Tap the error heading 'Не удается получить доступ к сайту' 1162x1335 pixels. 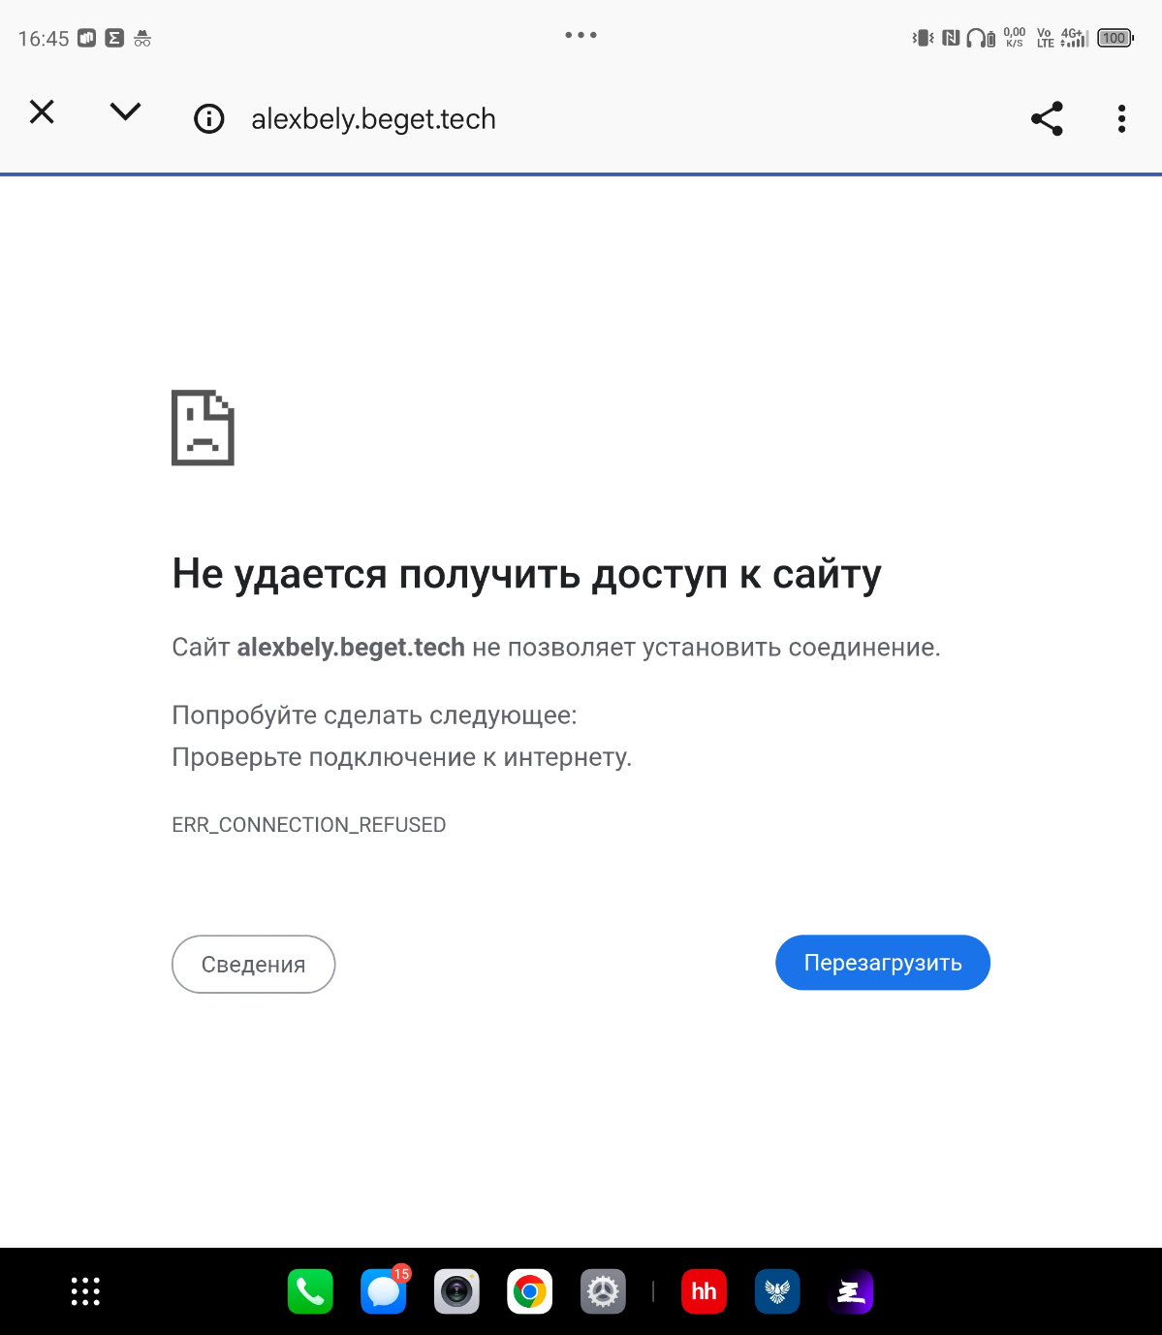tap(526, 574)
